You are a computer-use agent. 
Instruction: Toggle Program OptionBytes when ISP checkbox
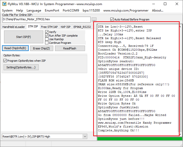coord(5,61)
